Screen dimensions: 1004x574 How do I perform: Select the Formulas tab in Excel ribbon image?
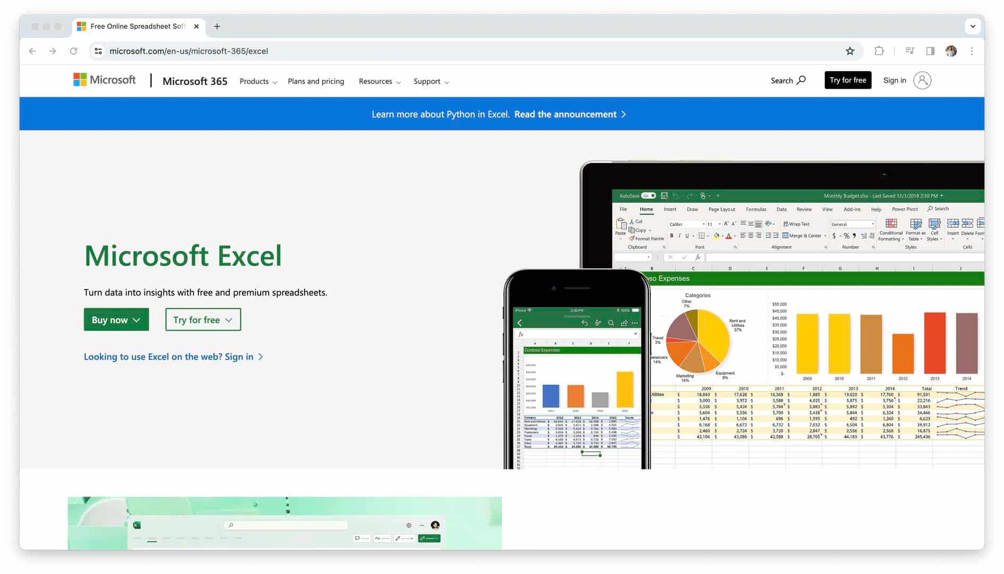(756, 209)
